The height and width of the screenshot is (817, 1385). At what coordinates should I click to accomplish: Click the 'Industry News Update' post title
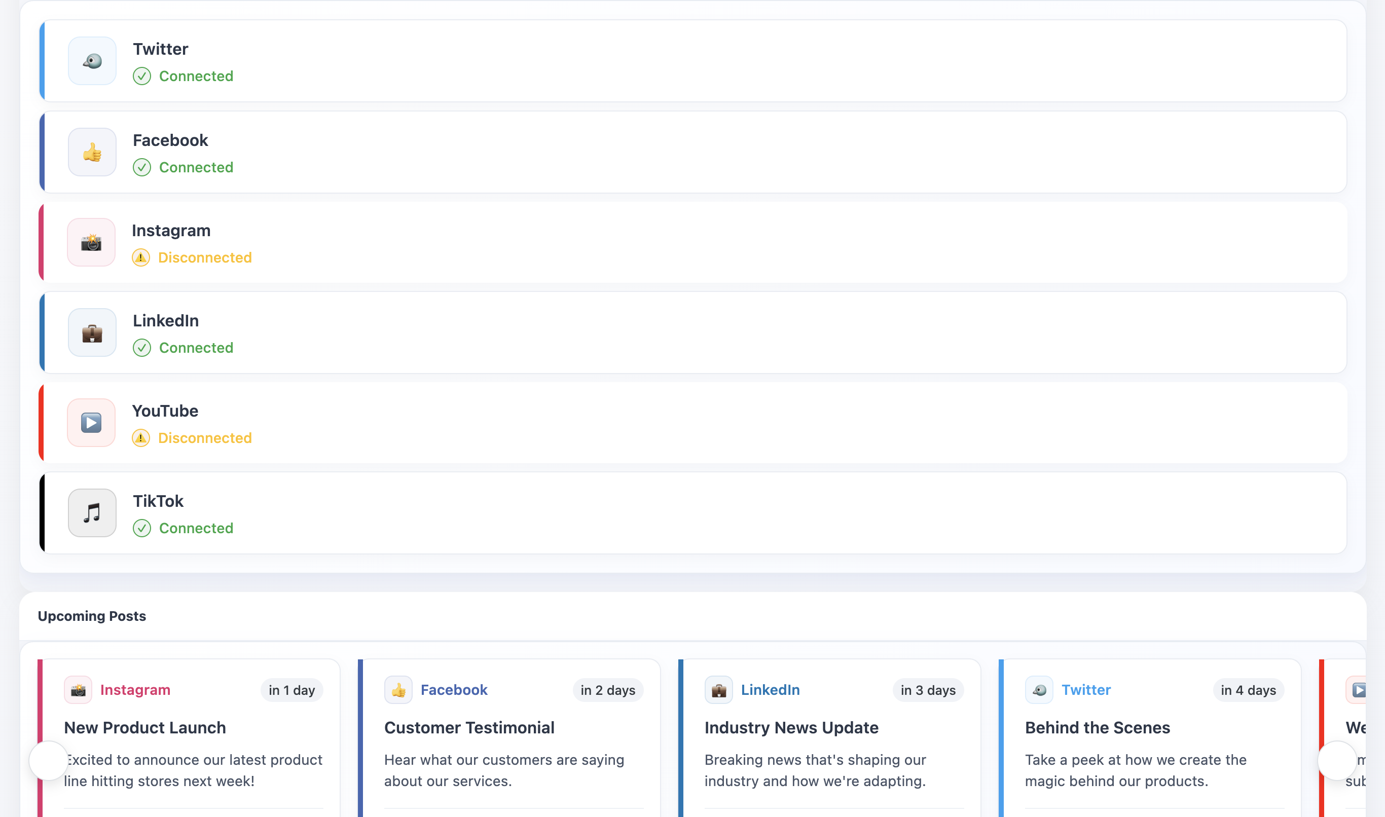791,728
